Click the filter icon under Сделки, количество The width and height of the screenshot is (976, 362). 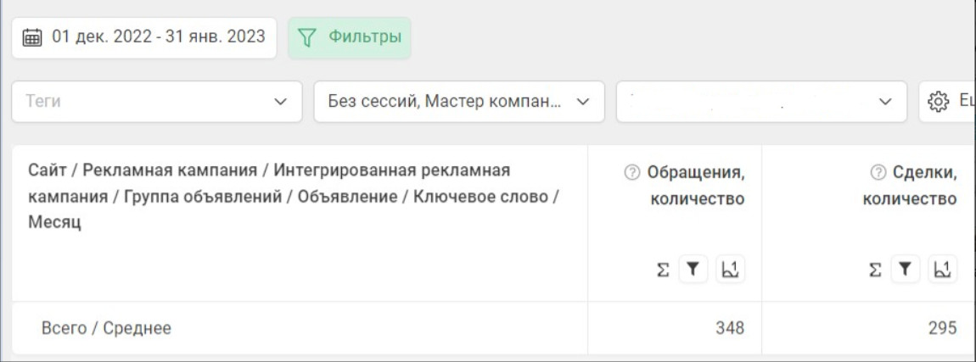[x=906, y=270]
